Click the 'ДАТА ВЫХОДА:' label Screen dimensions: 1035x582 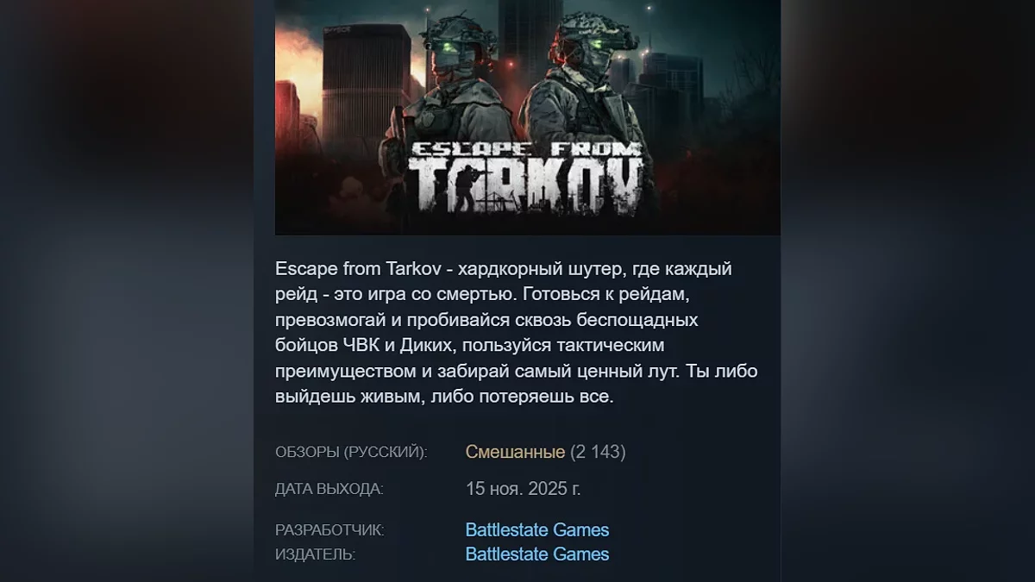coord(329,489)
